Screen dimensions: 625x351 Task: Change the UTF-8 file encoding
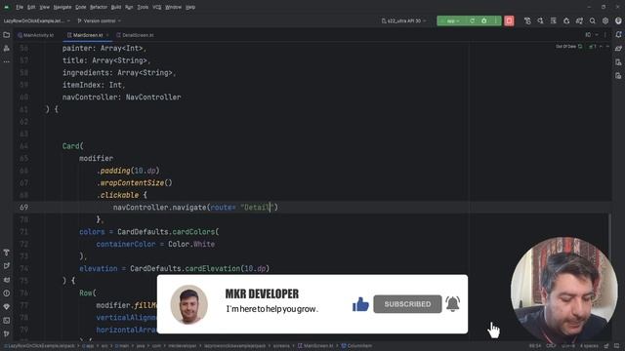(x=568, y=346)
